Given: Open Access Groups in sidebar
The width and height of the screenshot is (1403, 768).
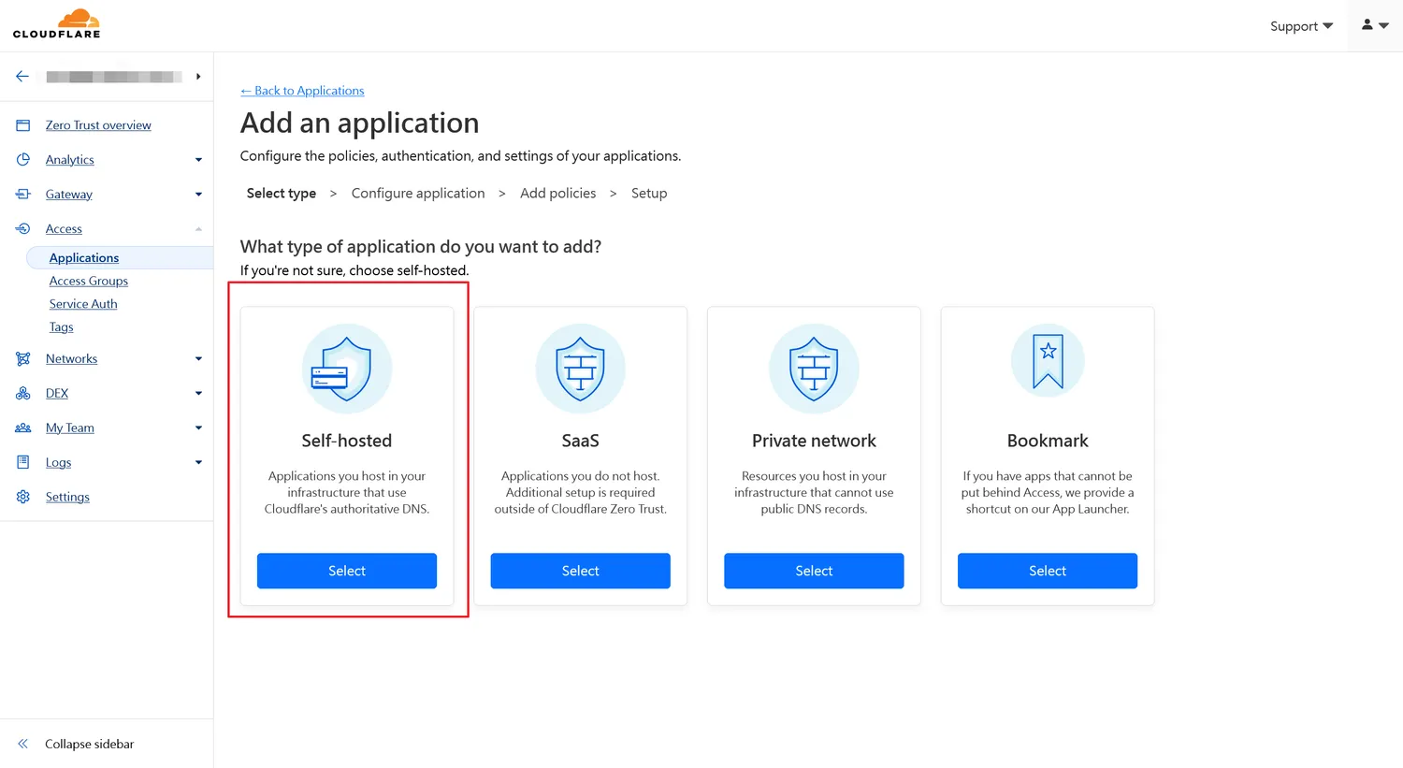Looking at the screenshot, I should pyautogui.click(x=89, y=281).
